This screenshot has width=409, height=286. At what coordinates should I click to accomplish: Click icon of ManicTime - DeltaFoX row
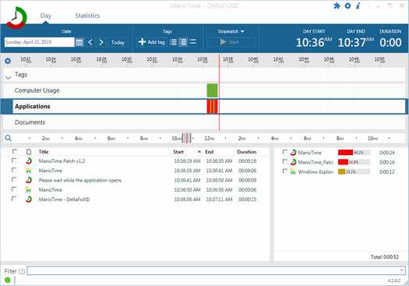click(x=29, y=199)
